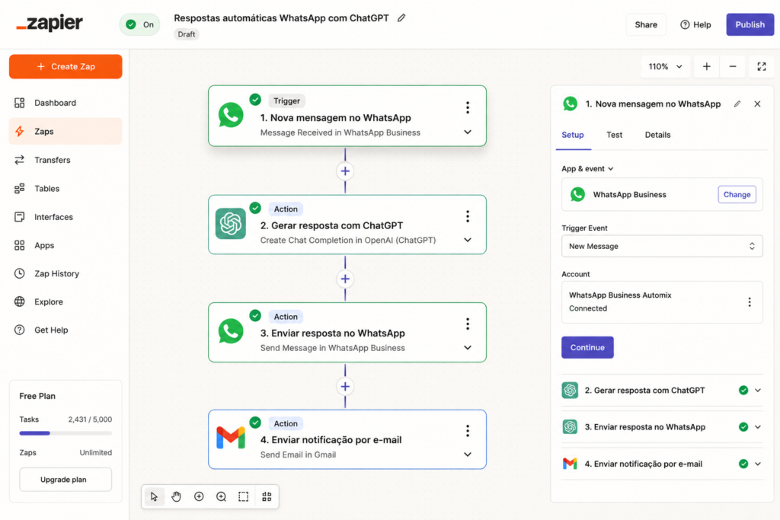
Task: Open Apps in the sidebar
Action: point(66,245)
